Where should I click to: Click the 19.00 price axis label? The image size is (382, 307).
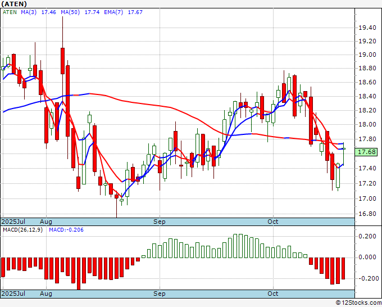(367, 55)
